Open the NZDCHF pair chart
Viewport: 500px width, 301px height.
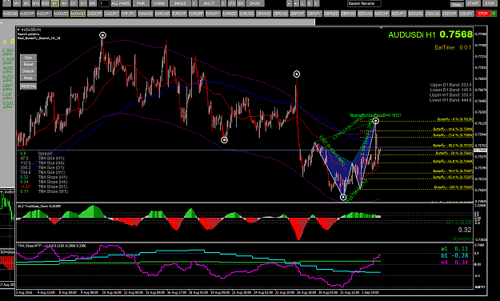point(382,14)
